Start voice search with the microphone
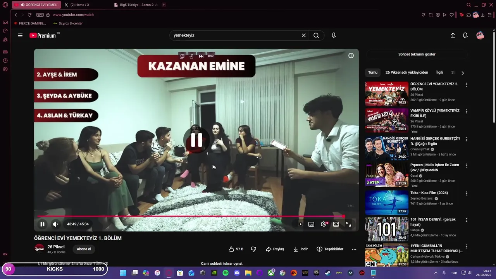 point(334,35)
